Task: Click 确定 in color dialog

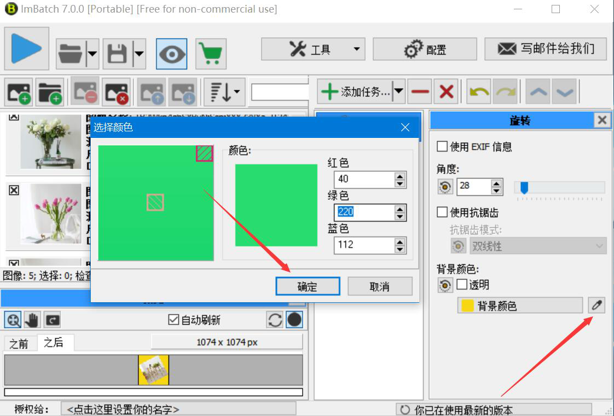Action: (308, 286)
